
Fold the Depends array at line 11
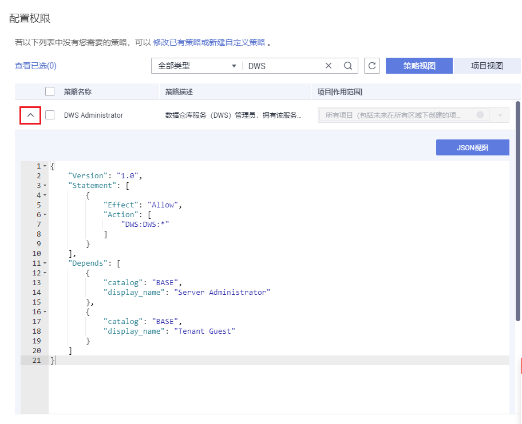click(x=45, y=263)
